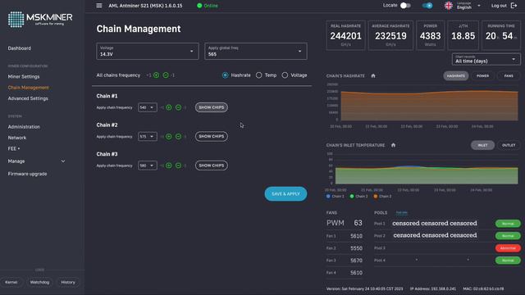Image resolution: width=525 pixels, height=295 pixels.
Task: Select the Hashrate radio button
Action: [226, 75]
